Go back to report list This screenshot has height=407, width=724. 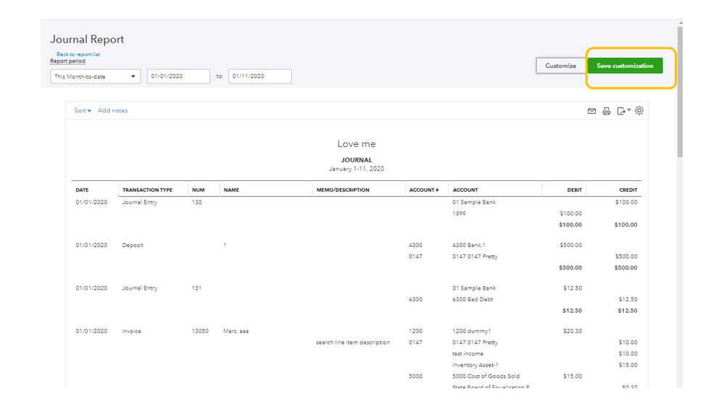coord(78,54)
